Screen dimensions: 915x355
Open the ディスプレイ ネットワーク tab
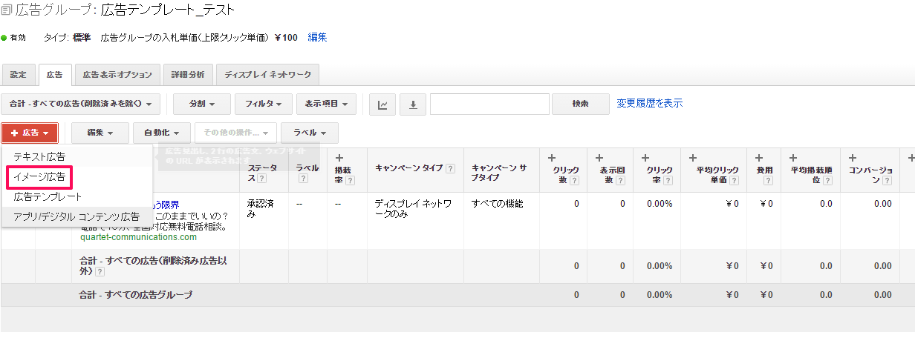coord(267,75)
